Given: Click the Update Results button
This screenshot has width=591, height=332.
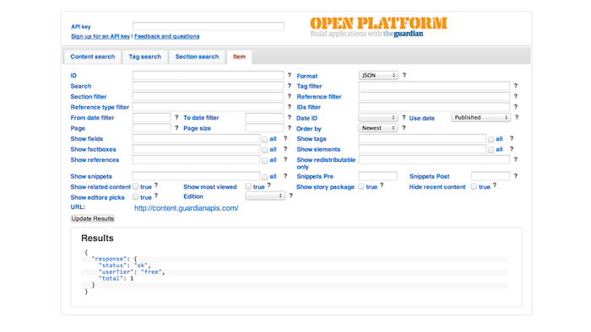Looking at the screenshot, I should point(92,218).
